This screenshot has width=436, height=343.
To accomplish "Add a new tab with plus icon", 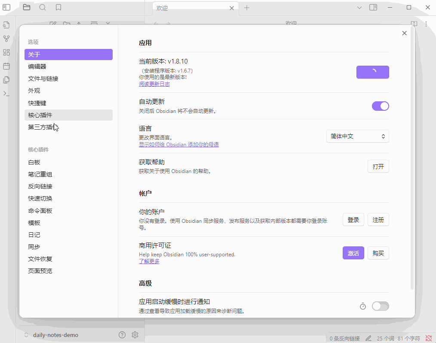I will (x=247, y=8).
